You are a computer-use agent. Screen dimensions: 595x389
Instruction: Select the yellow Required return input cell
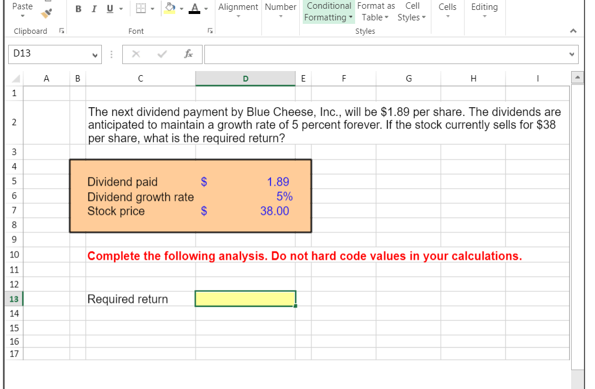tap(245, 298)
